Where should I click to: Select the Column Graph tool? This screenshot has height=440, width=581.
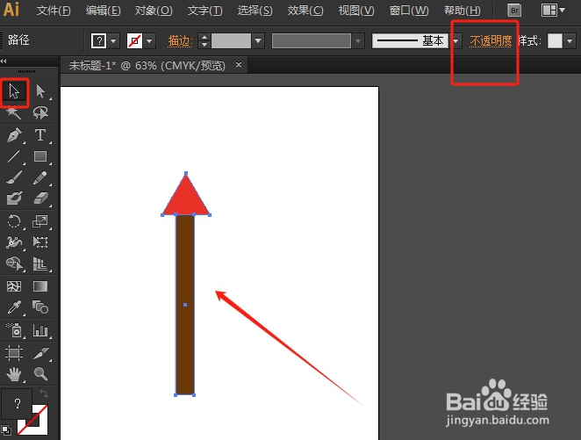point(40,330)
